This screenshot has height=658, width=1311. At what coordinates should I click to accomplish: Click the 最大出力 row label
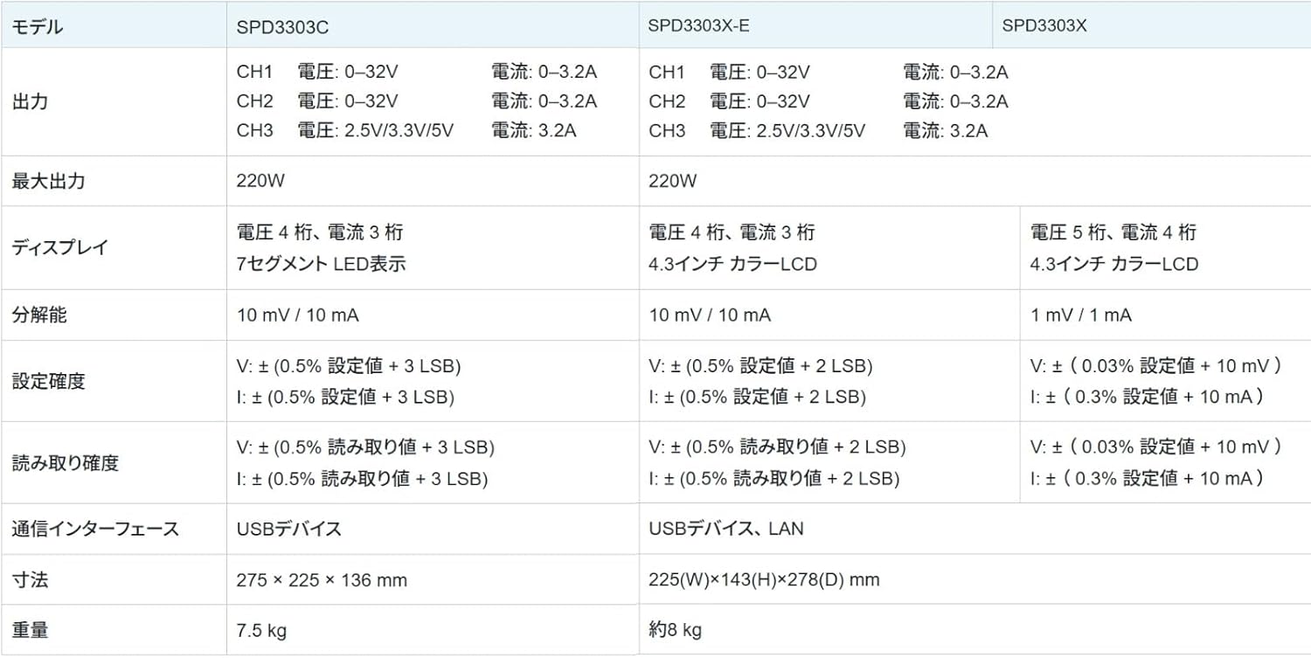[x=49, y=182]
